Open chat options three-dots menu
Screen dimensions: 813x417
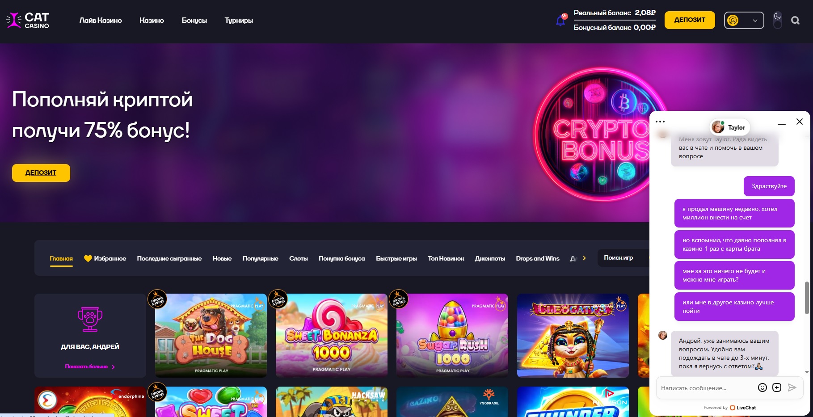pos(660,122)
